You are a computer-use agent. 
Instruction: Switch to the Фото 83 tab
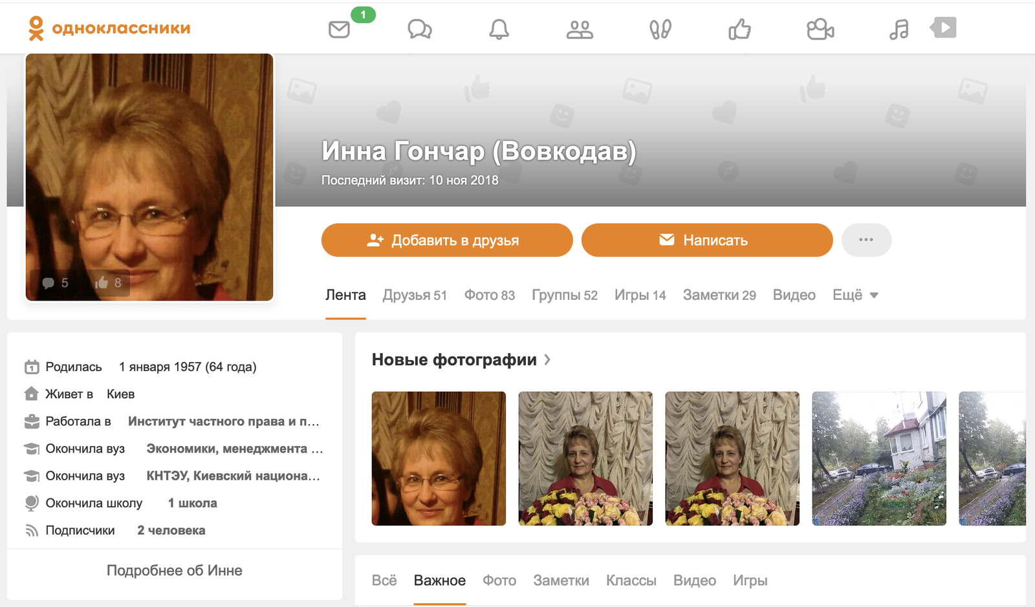[x=489, y=295]
